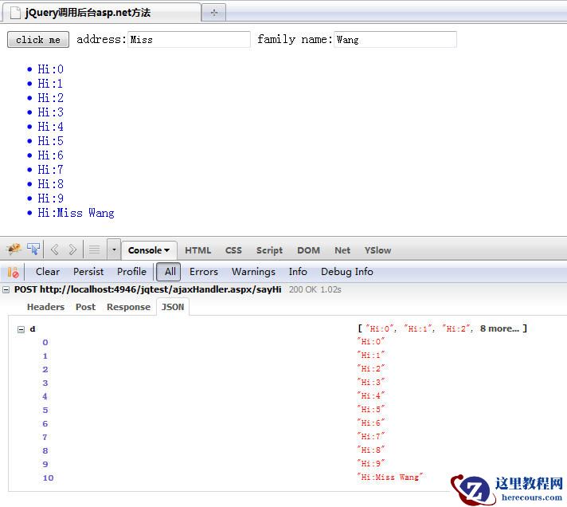Open the YSlow panel
The image size is (567, 507).
pyautogui.click(x=377, y=250)
